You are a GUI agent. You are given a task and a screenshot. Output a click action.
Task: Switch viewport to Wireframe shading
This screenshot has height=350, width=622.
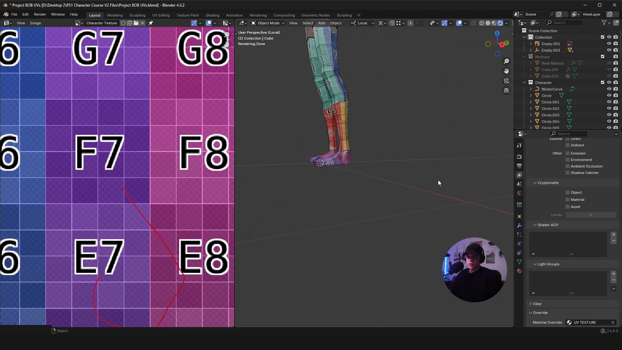(481, 23)
